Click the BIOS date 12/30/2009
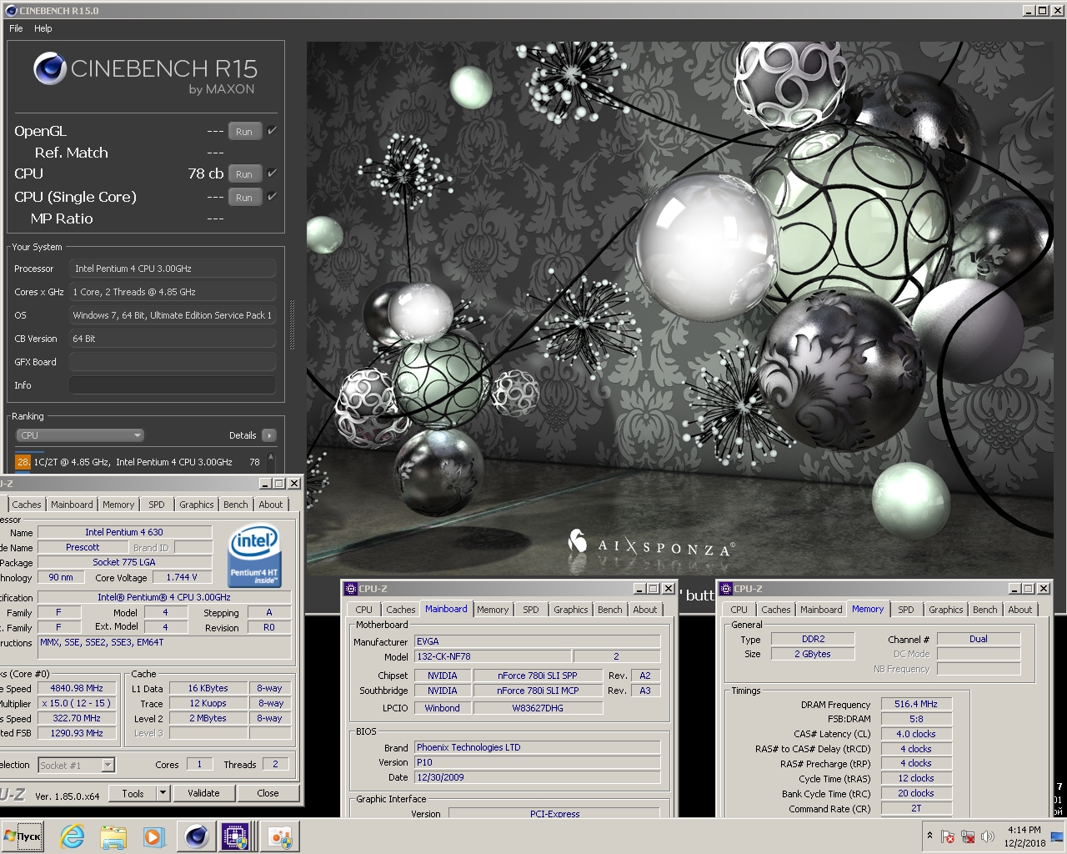Viewport: 1067px width, 854px height. pyautogui.click(x=537, y=777)
